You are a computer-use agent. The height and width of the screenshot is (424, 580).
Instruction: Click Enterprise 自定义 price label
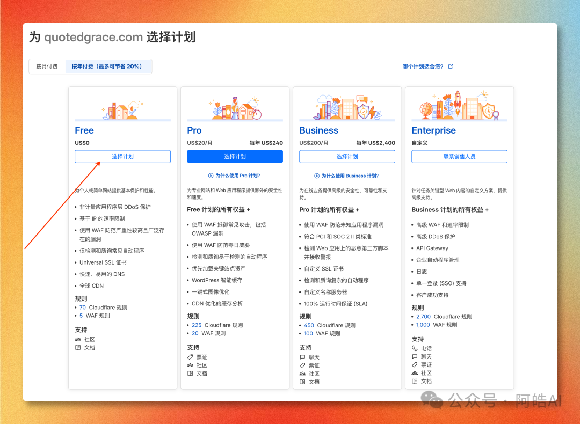[419, 143]
